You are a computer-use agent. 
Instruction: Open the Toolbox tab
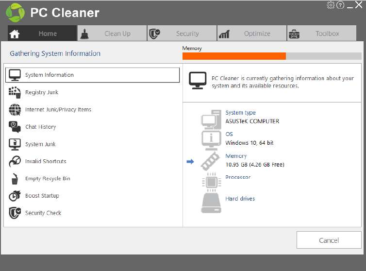pyautogui.click(x=322, y=33)
